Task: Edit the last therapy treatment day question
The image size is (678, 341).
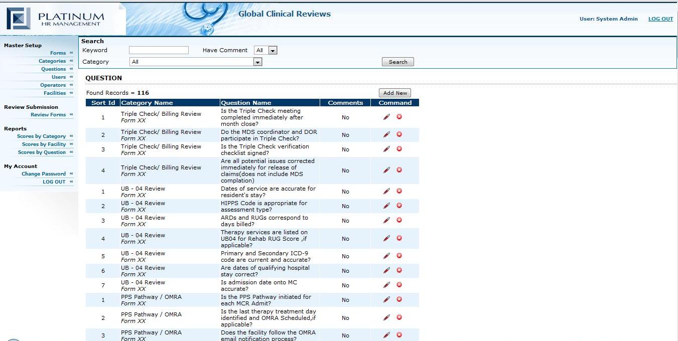Action: tap(386, 317)
